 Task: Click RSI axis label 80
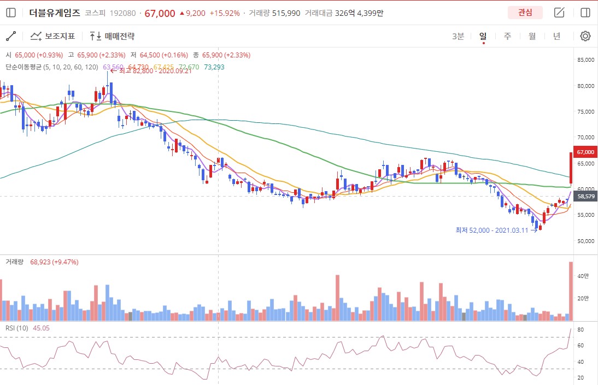(x=581, y=329)
